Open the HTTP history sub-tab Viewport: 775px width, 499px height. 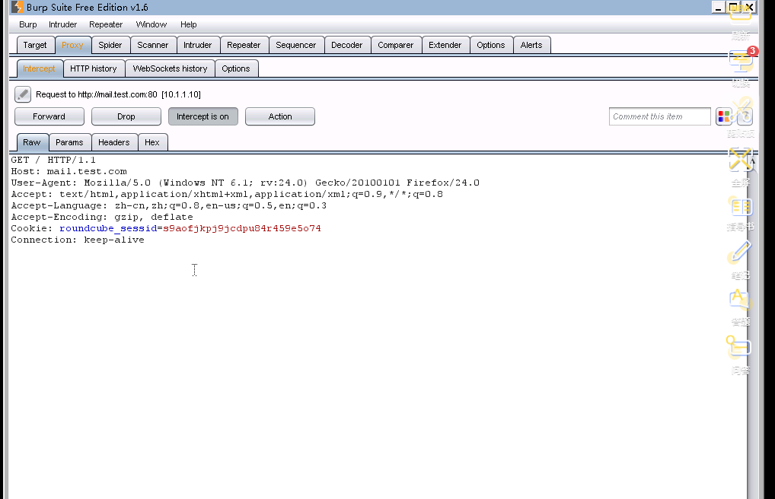(x=94, y=68)
